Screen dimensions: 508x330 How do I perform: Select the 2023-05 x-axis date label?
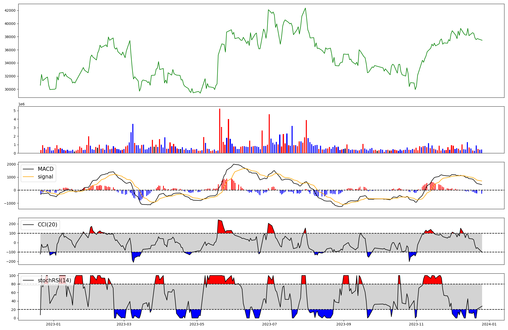[197, 324]
